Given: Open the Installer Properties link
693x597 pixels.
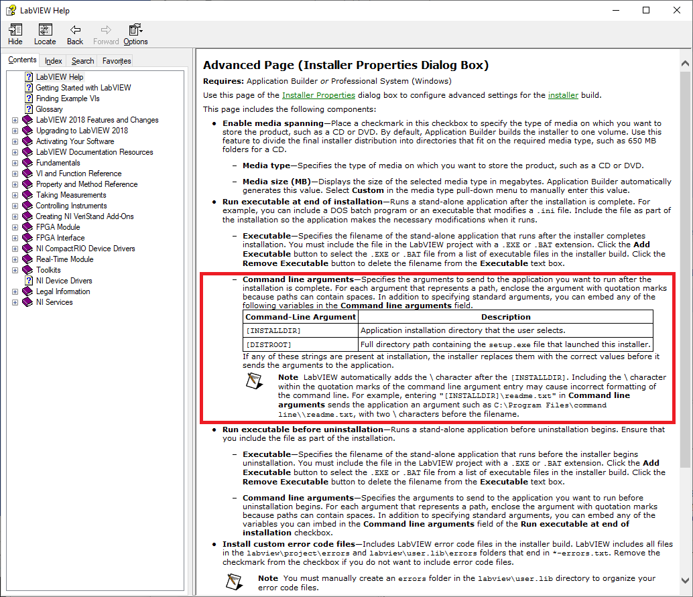Looking at the screenshot, I should pyautogui.click(x=318, y=95).
